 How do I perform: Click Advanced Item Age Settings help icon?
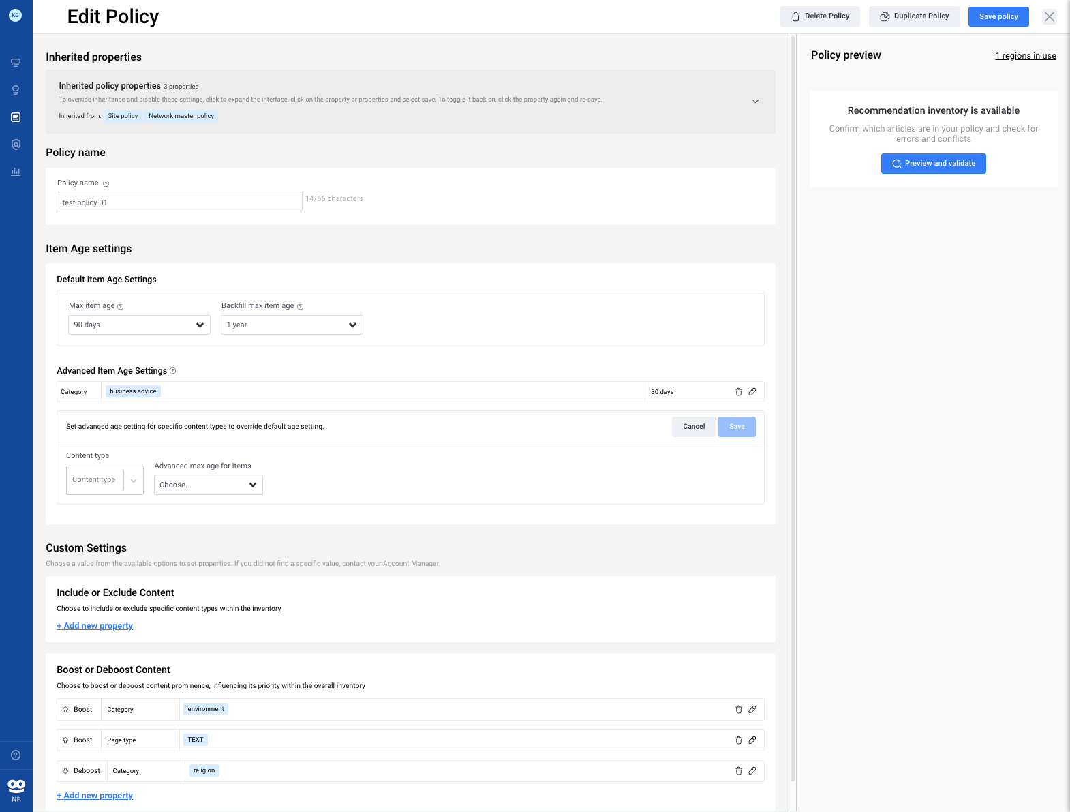[x=172, y=371]
